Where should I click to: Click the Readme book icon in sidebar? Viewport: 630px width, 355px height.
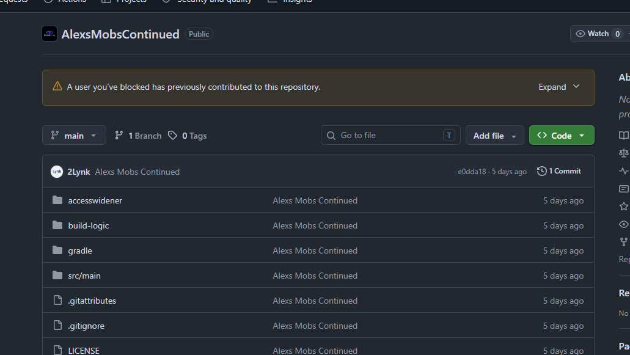pyautogui.click(x=624, y=135)
